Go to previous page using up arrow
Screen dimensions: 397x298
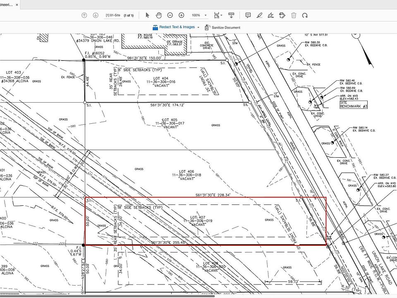(84, 15)
